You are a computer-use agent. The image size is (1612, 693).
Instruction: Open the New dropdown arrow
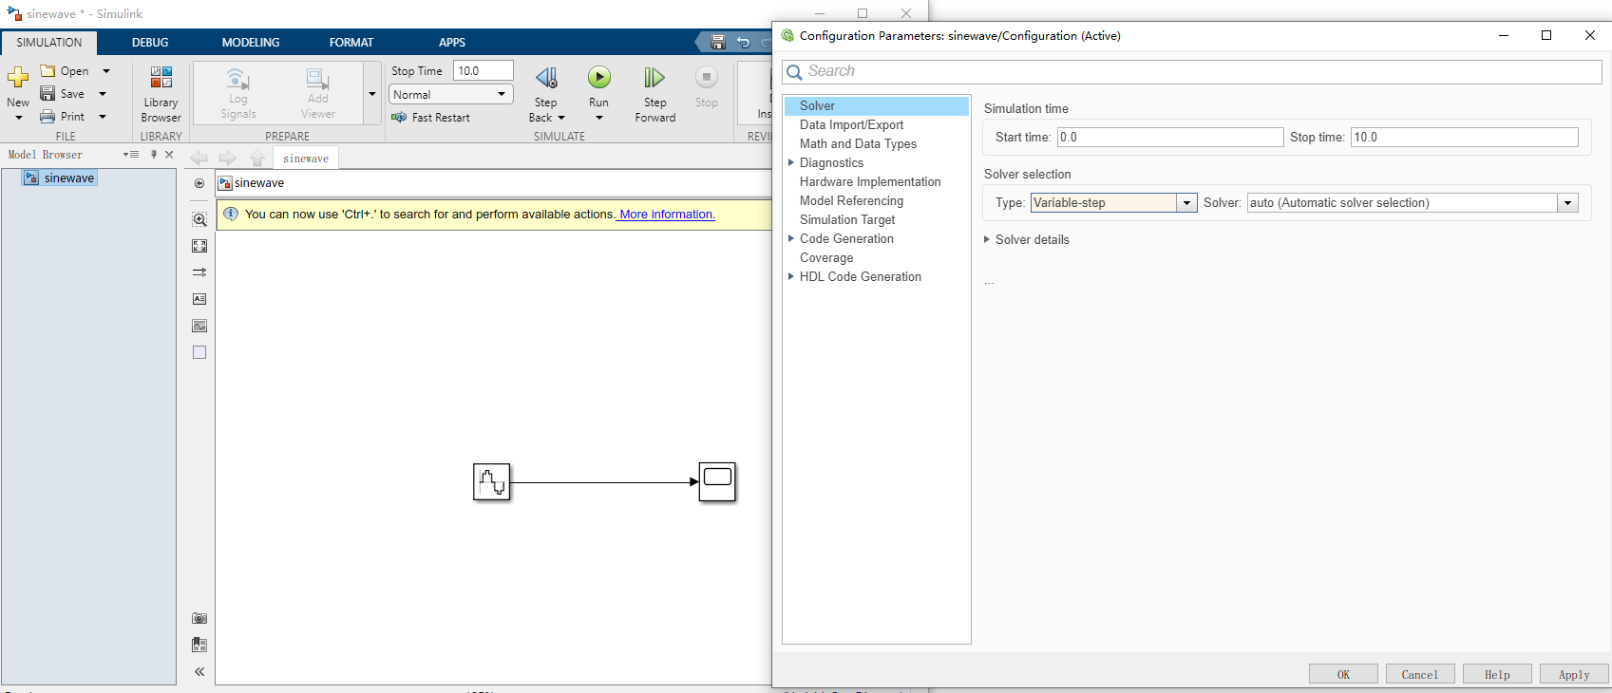(18, 118)
